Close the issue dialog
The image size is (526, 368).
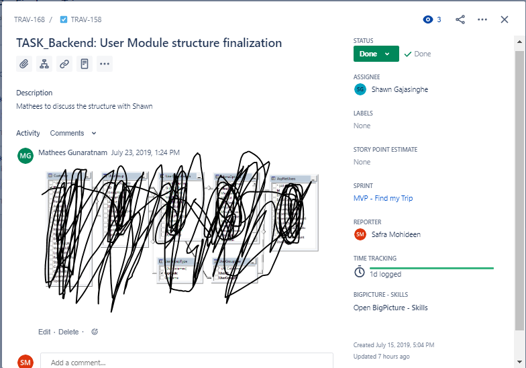(x=505, y=19)
